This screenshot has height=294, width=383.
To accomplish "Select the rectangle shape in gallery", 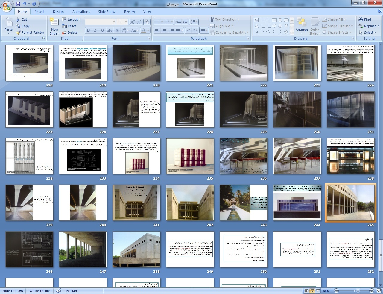I will coord(274,20).
